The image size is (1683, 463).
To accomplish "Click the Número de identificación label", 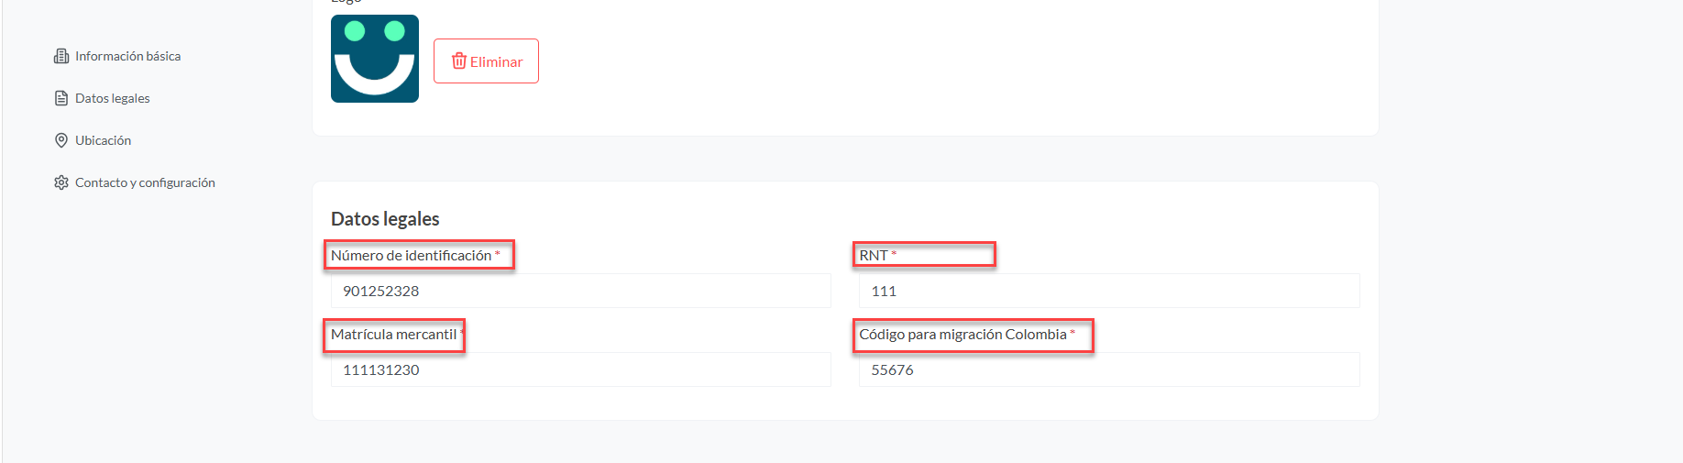I will coord(411,256).
